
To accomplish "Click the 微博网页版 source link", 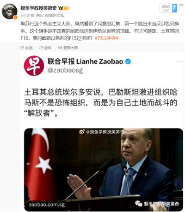I will pos(55,15).
